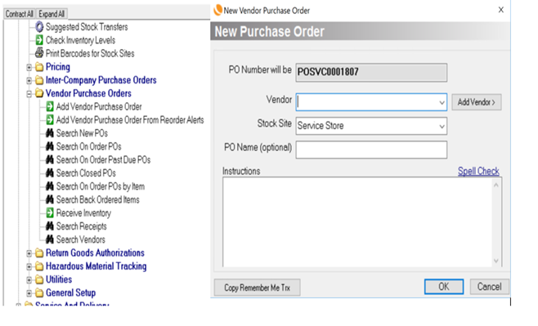This screenshot has width=538, height=326.
Task: Click the Suggested Stock Transfers icon
Action: pyautogui.click(x=39, y=27)
